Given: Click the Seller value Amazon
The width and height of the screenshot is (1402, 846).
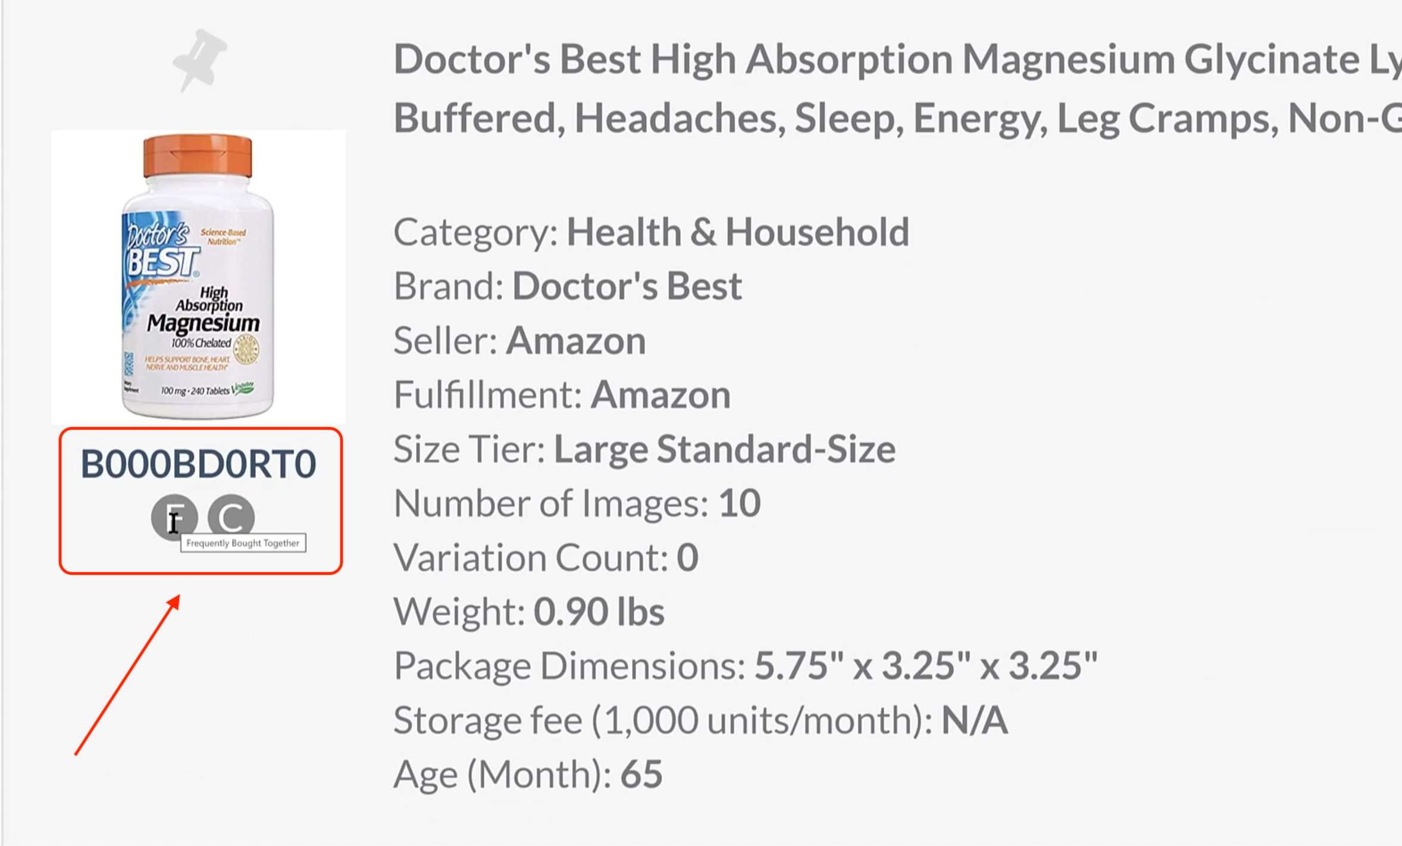Looking at the screenshot, I should click(575, 341).
